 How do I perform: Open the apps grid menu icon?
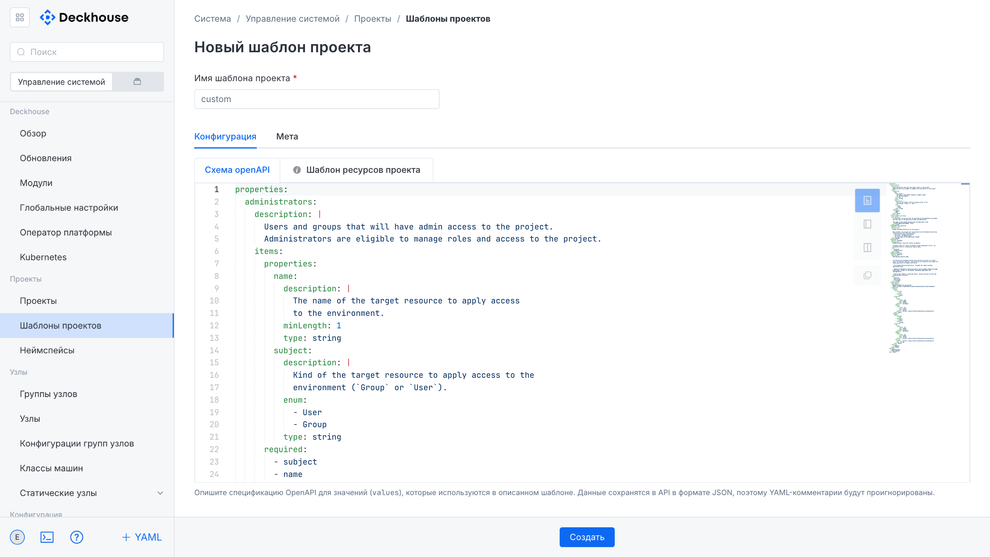[20, 17]
